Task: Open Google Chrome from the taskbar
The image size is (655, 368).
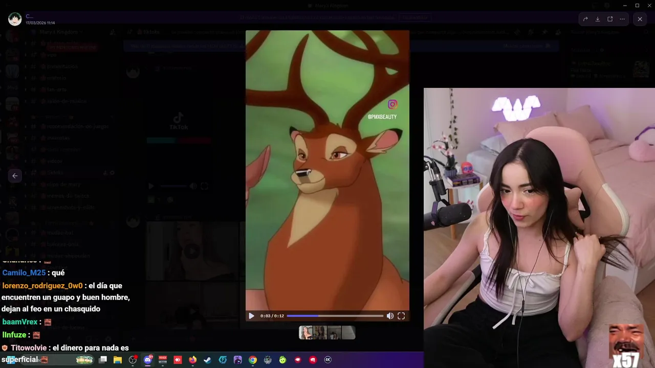Action: point(253,360)
